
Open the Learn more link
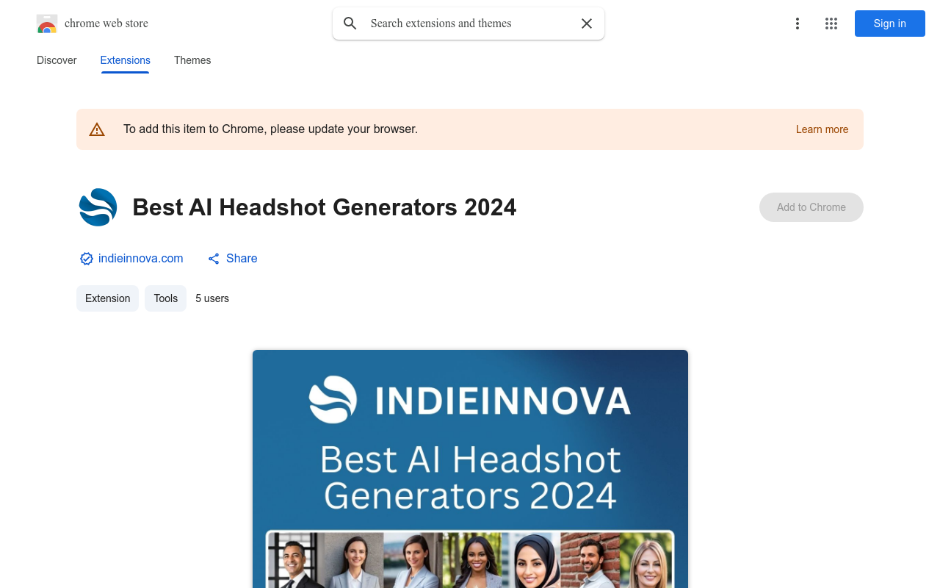(x=822, y=129)
